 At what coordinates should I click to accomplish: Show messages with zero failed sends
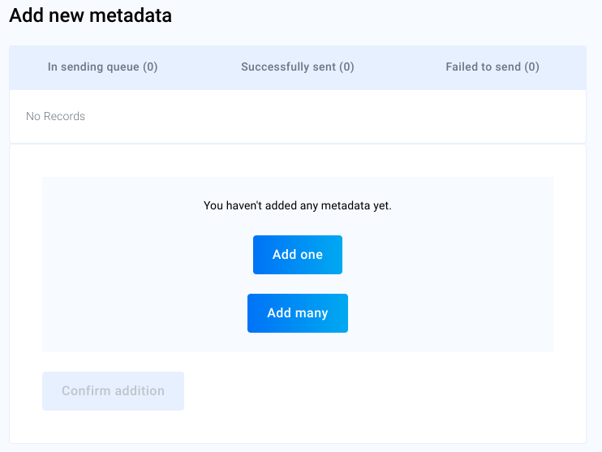492,67
